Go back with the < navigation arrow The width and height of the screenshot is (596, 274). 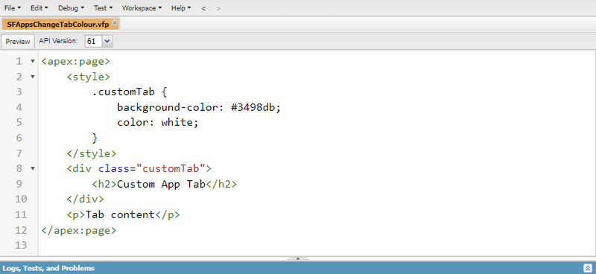coord(203,8)
